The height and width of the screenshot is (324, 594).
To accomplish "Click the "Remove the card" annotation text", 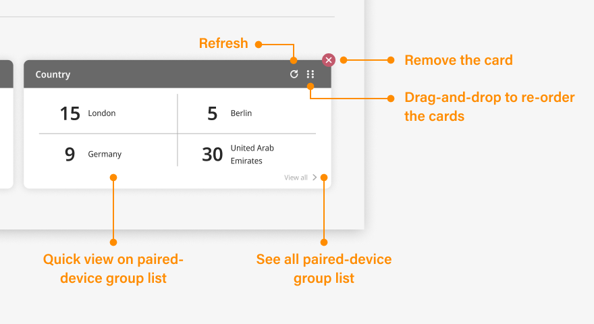I will [458, 60].
